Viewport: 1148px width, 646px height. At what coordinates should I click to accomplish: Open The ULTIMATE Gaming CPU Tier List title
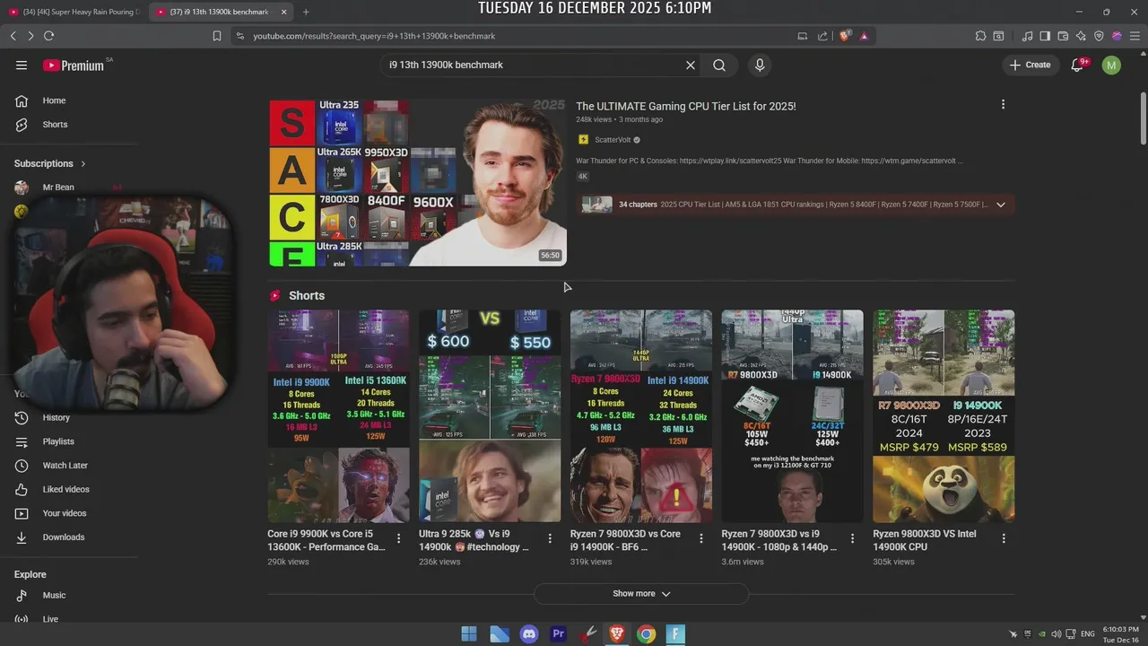(686, 106)
